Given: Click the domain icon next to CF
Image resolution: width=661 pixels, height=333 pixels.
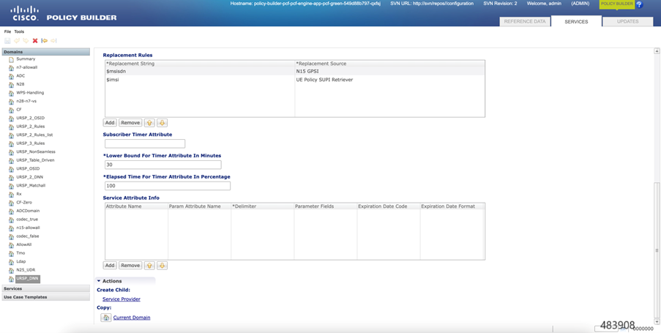Looking at the screenshot, I should 12,110.
